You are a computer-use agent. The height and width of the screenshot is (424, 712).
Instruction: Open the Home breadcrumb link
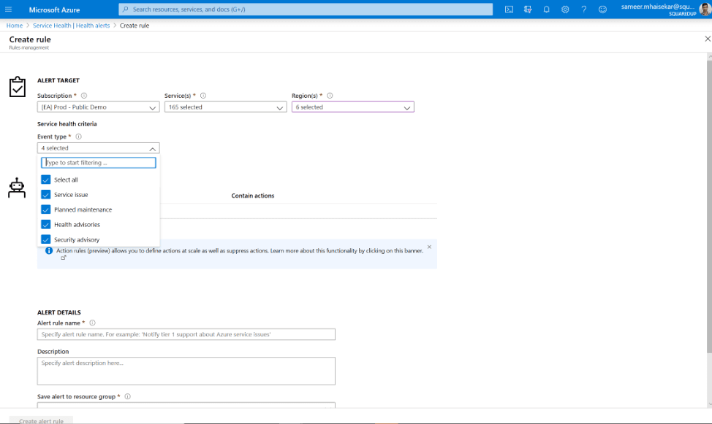[14, 24]
